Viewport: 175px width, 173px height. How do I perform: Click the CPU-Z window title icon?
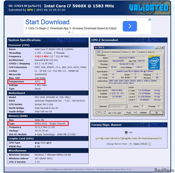96,48
